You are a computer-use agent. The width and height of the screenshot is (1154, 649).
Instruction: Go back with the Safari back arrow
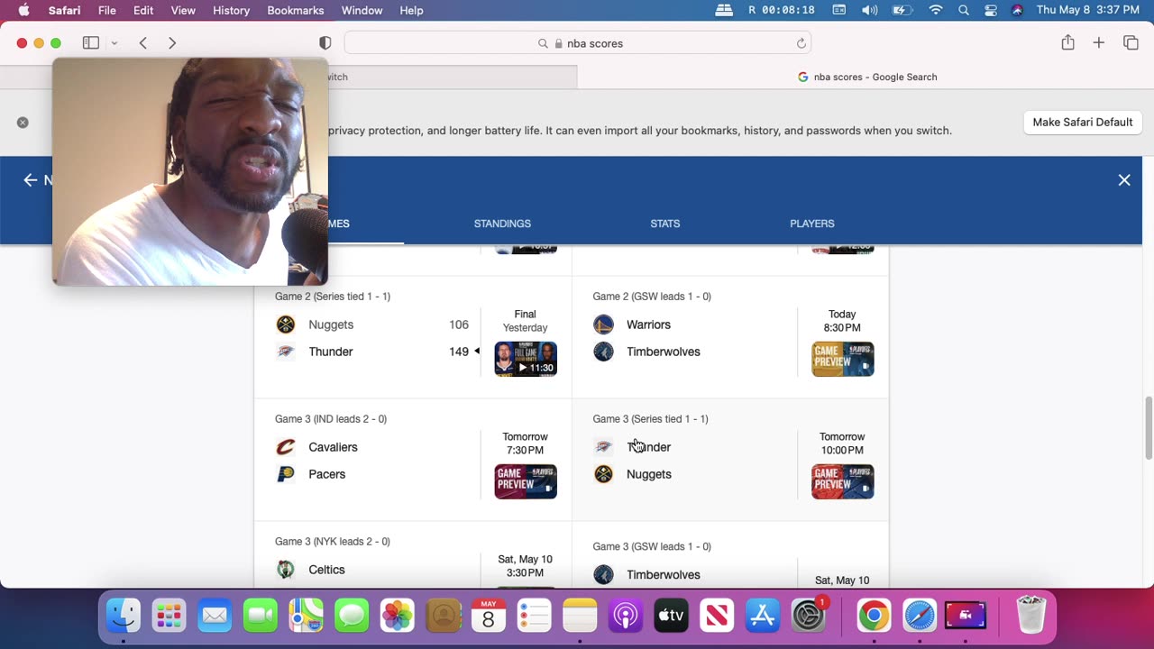click(x=142, y=42)
